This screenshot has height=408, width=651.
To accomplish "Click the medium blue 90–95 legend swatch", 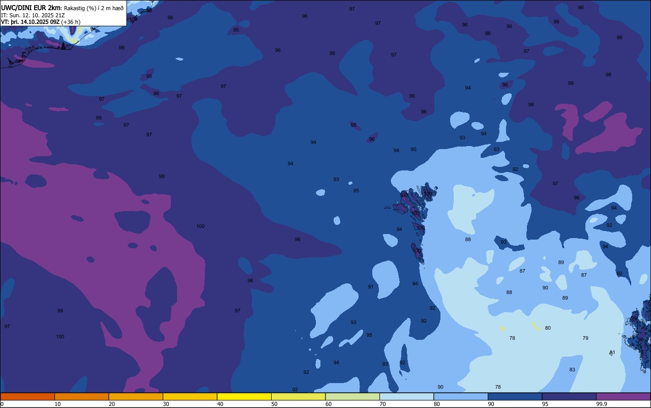I will (515, 396).
